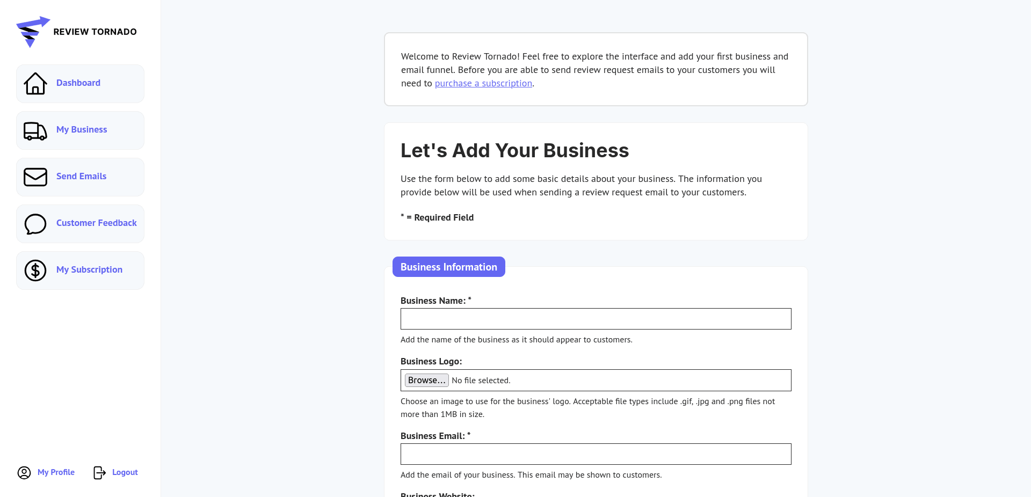Click the My Subscription dollar icon
This screenshot has height=497, width=1031.
pos(35,271)
